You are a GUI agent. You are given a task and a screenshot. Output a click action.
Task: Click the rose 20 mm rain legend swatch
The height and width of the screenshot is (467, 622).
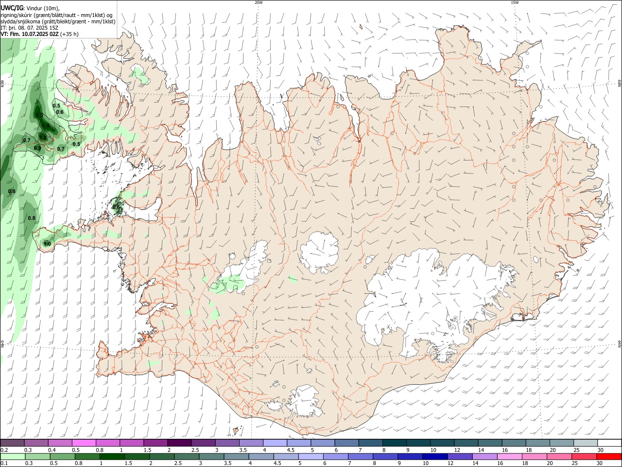pos(560,456)
